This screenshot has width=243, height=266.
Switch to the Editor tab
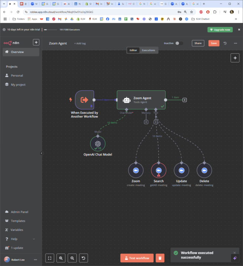(x=133, y=50)
